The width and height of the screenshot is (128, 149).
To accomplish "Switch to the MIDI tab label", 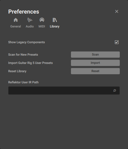I will 42,26.
